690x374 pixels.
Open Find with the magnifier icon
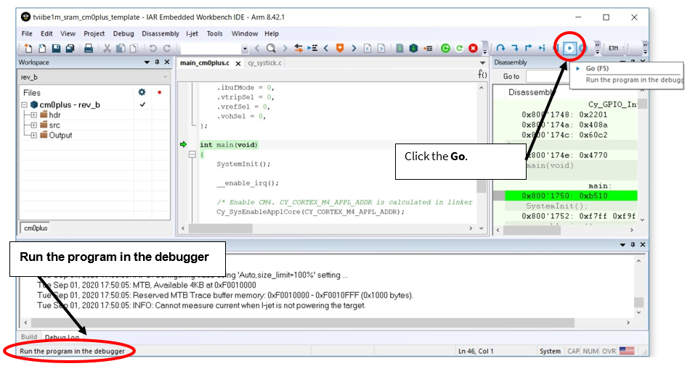(271, 49)
